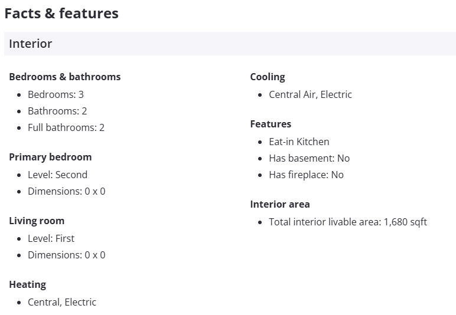Image resolution: width=456 pixels, height=315 pixels.
Task: Select the Level: First entry
Action: (51, 238)
